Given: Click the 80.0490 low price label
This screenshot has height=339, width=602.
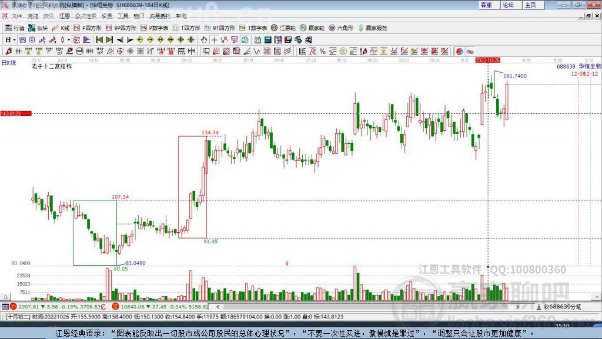Looking at the screenshot, I should (136, 263).
